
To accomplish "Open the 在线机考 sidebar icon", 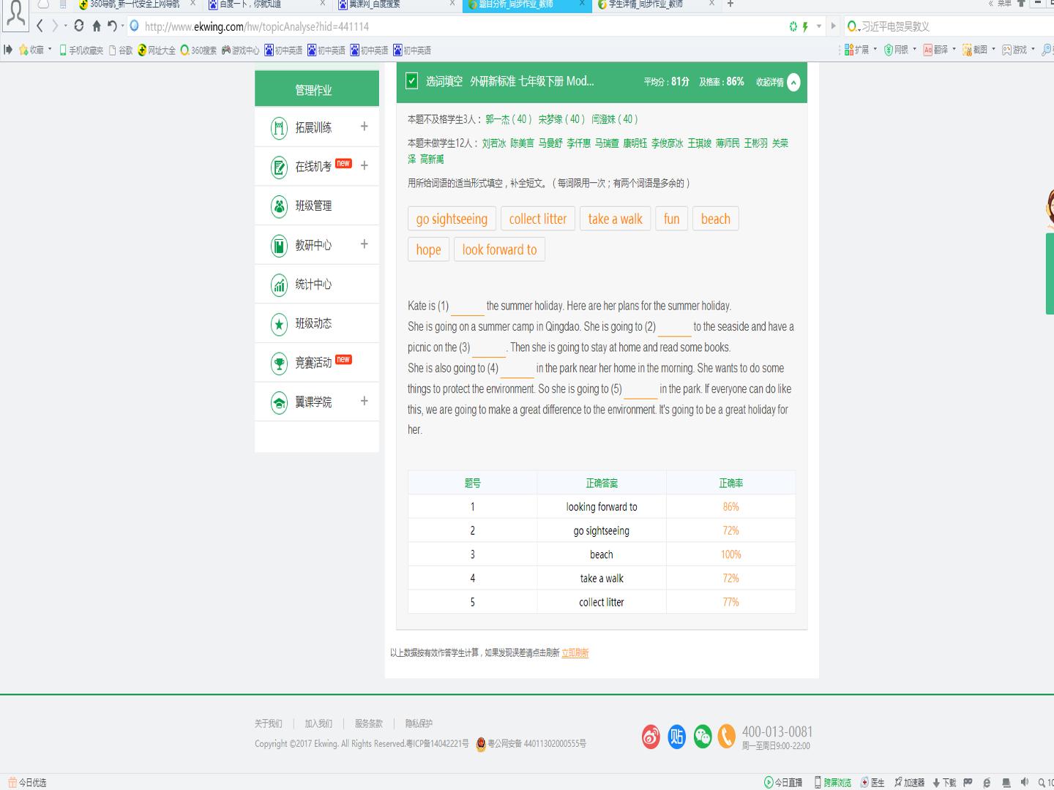I will click(279, 168).
